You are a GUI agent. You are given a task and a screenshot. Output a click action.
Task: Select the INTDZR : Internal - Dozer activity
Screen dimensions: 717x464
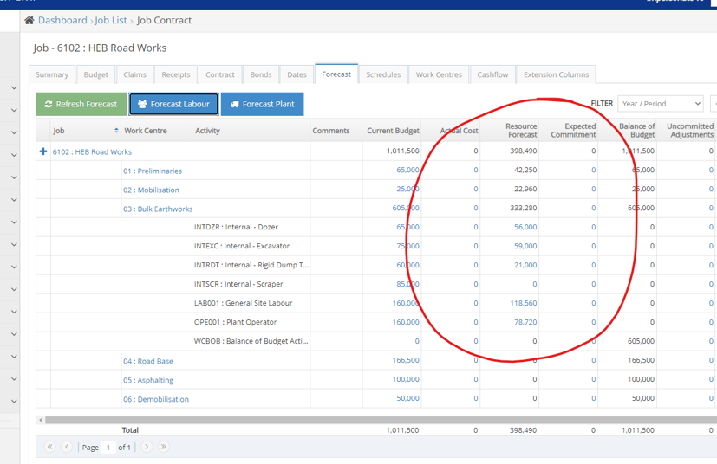[236, 227]
